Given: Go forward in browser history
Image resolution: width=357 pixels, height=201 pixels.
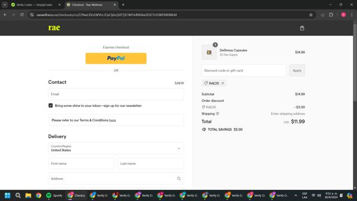Looking at the screenshot, I should (x=13, y=15).
